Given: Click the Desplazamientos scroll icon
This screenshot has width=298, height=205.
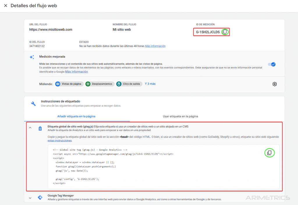Looking at the screenshot, I should 88,84.
